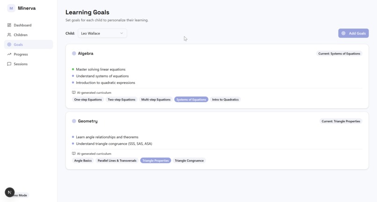Select the Angle Basics chip

point(83,160)
